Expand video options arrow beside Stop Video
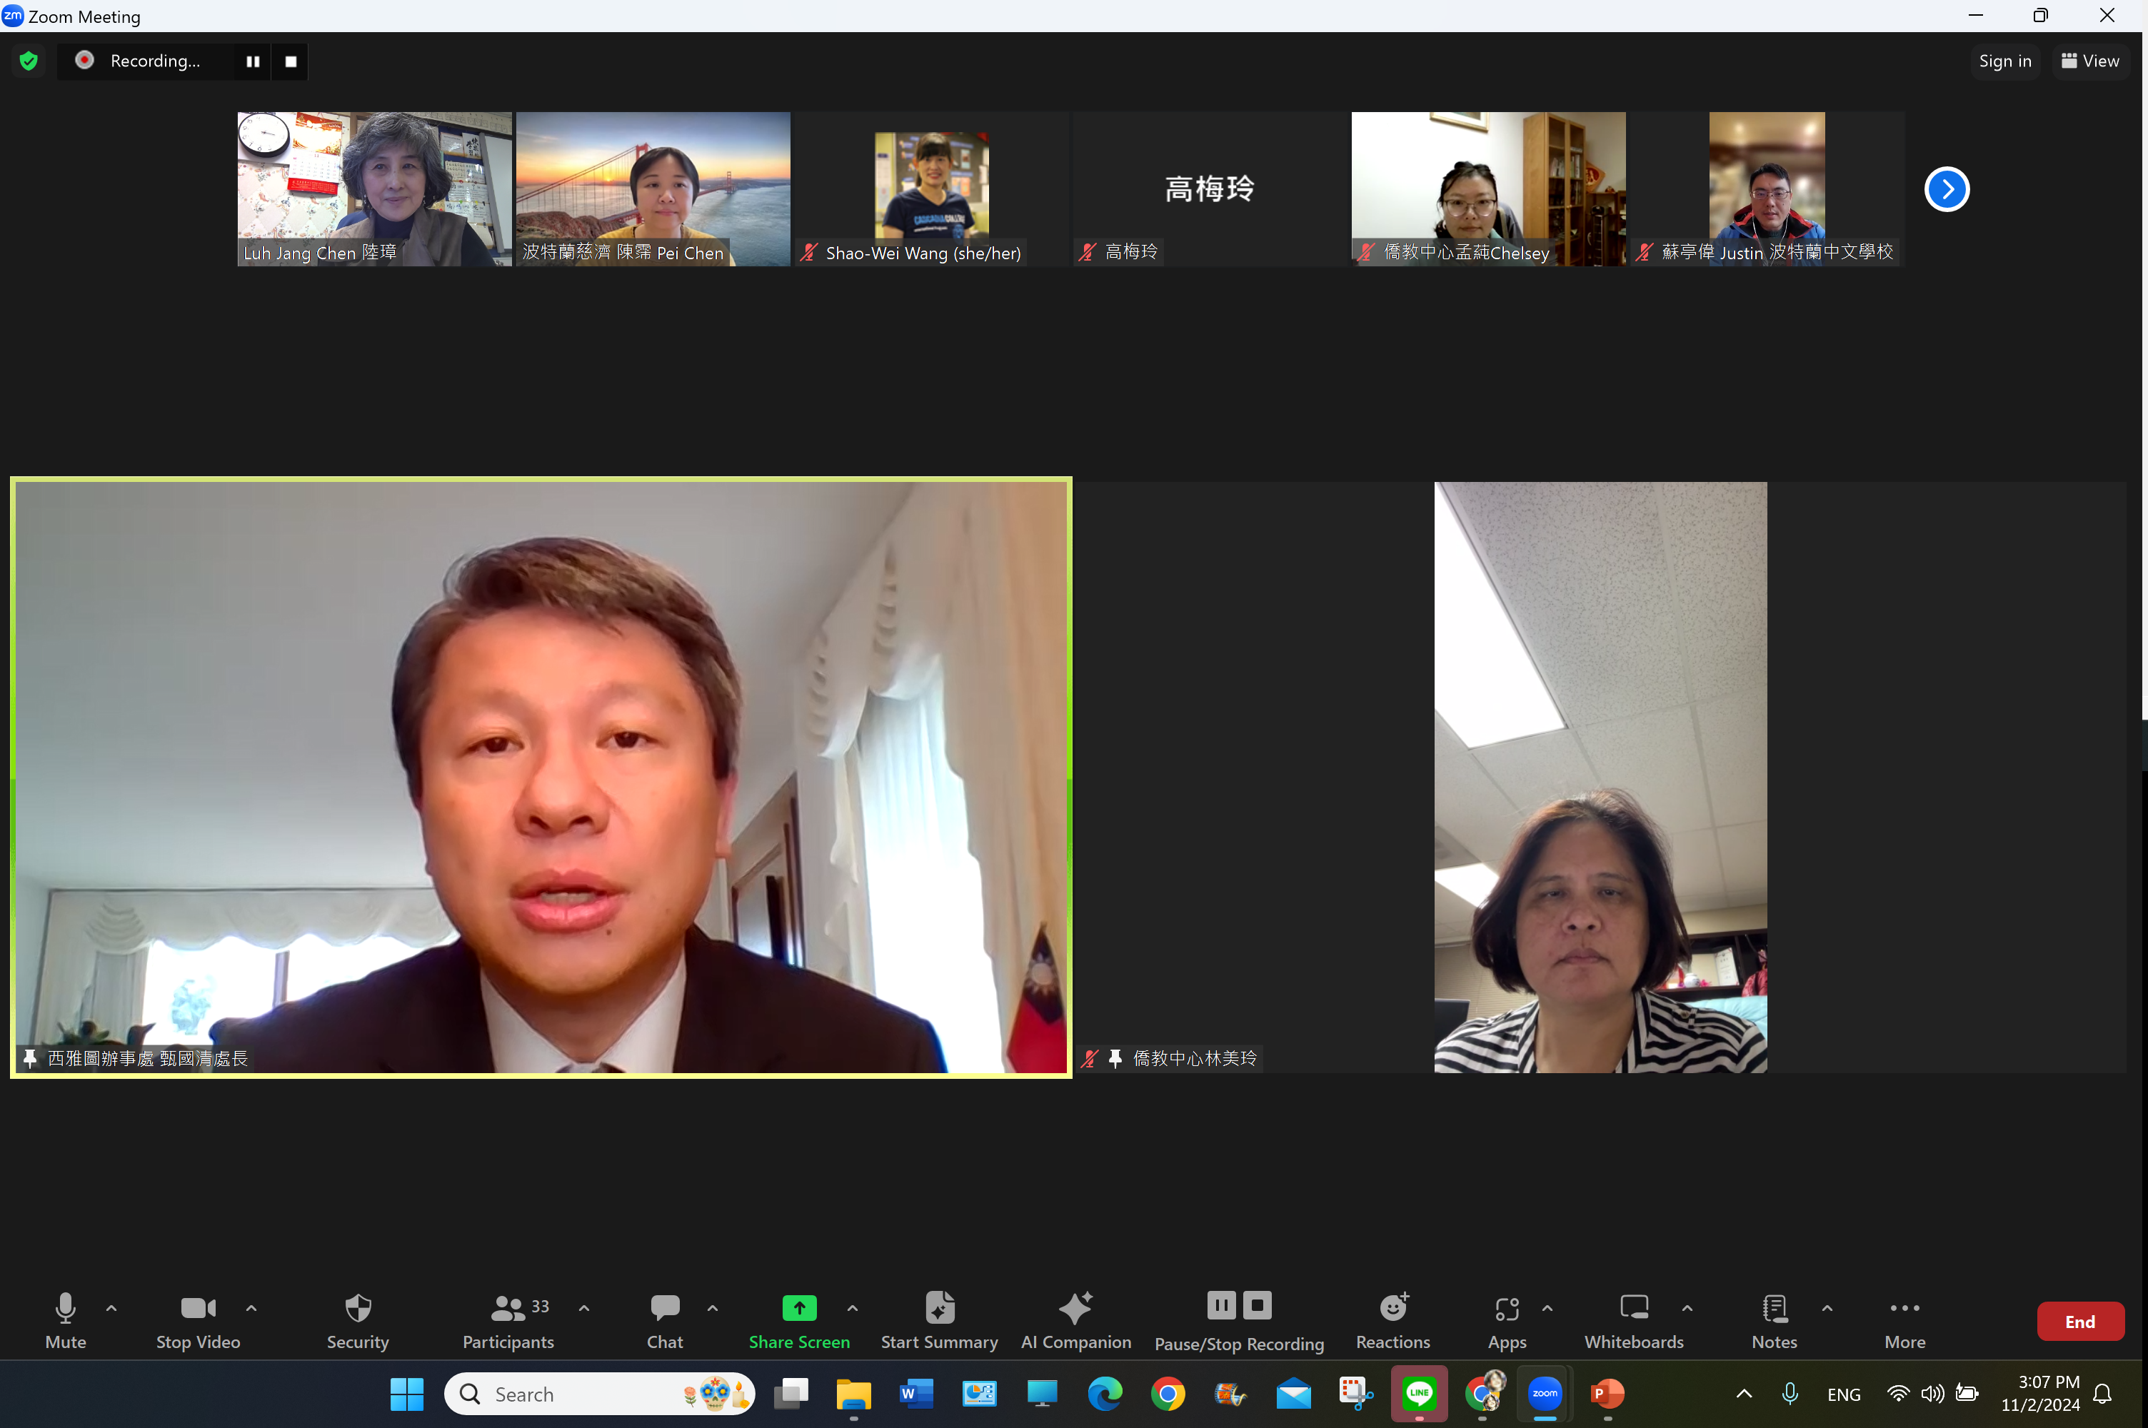This screenshot has height=1428, width=2148. coord(251,1308)
